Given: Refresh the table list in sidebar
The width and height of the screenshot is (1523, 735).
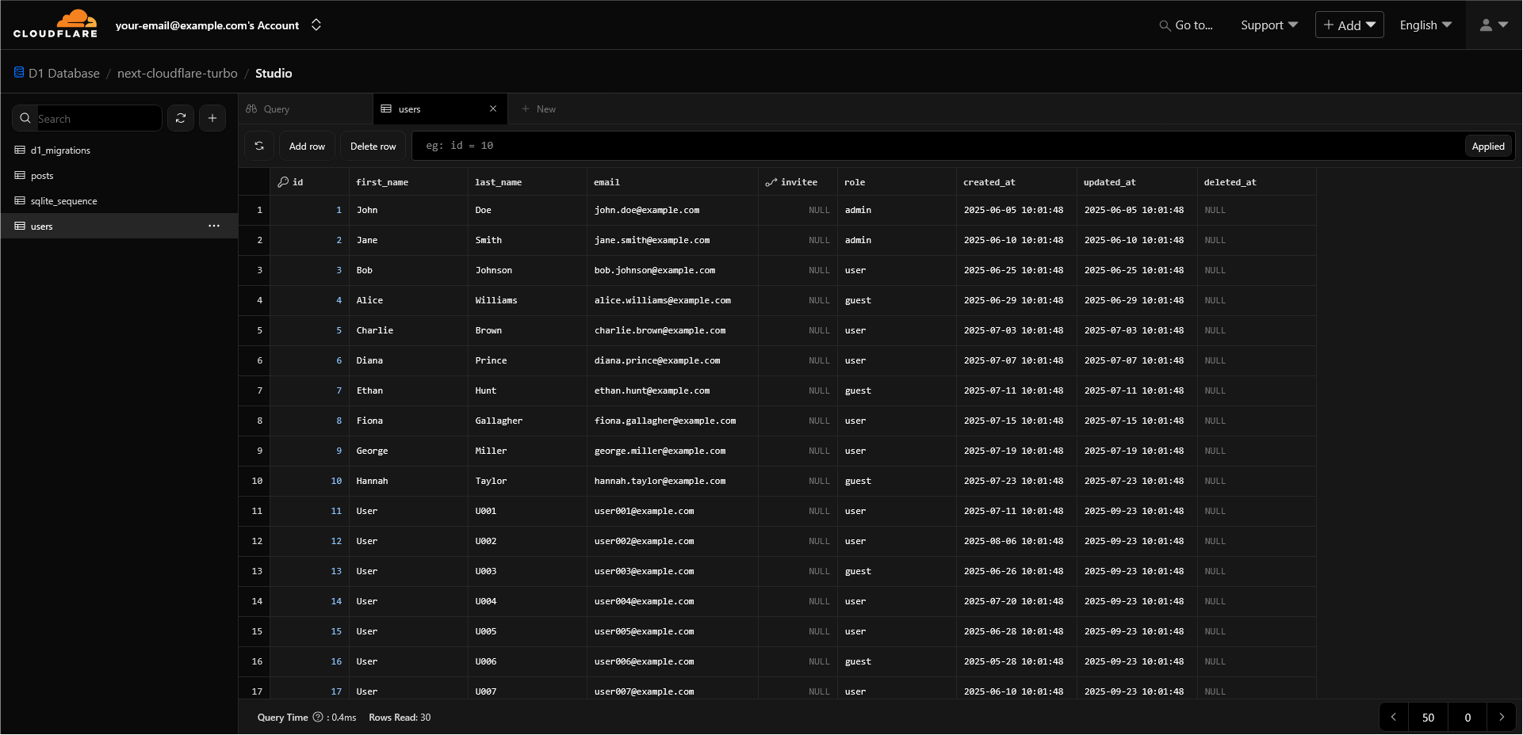Looking at the screenshot, I should coord(181,118).
